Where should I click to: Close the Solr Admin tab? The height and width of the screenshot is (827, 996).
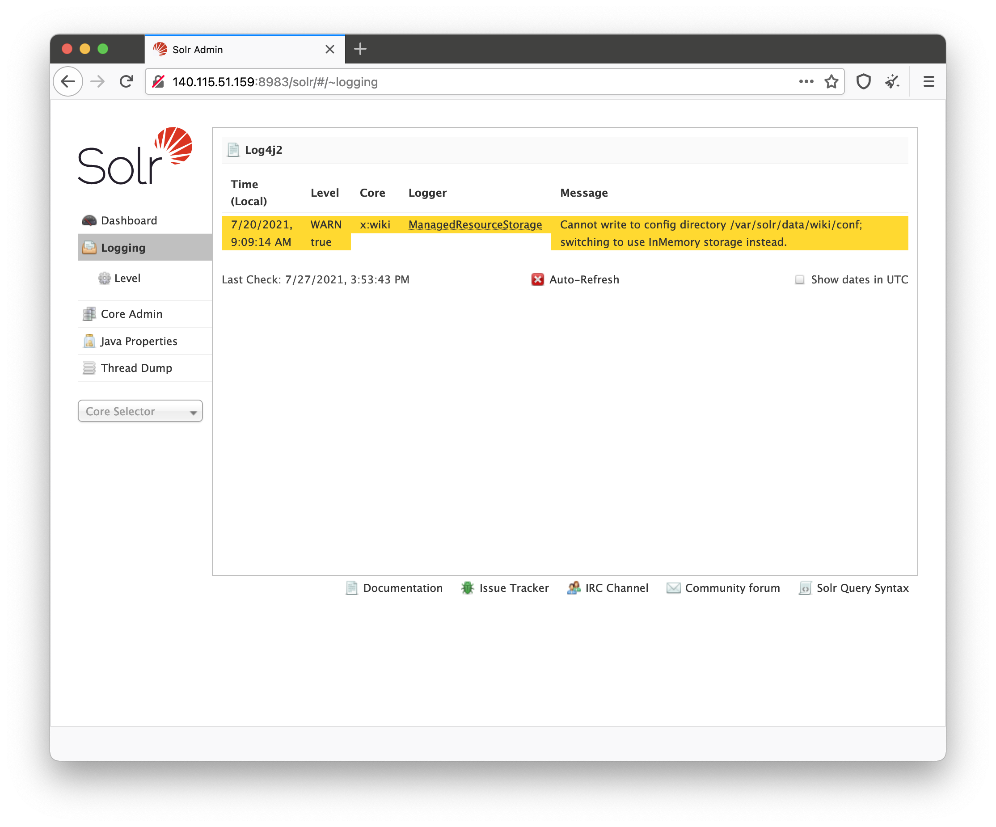329,49
